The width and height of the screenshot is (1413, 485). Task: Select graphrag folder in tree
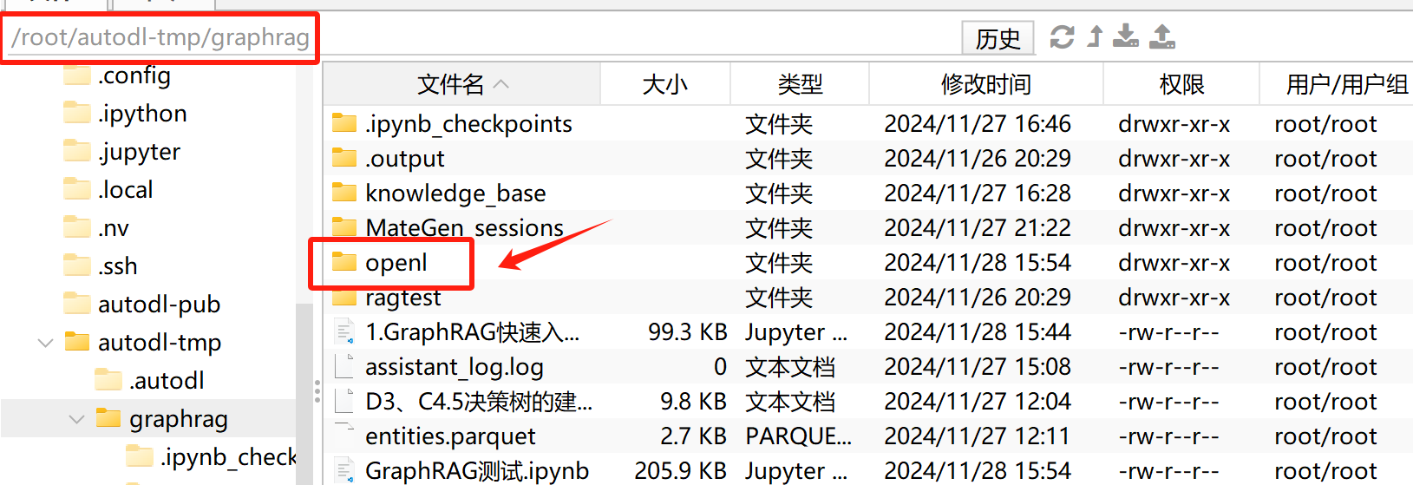click(x=179, y=419)
